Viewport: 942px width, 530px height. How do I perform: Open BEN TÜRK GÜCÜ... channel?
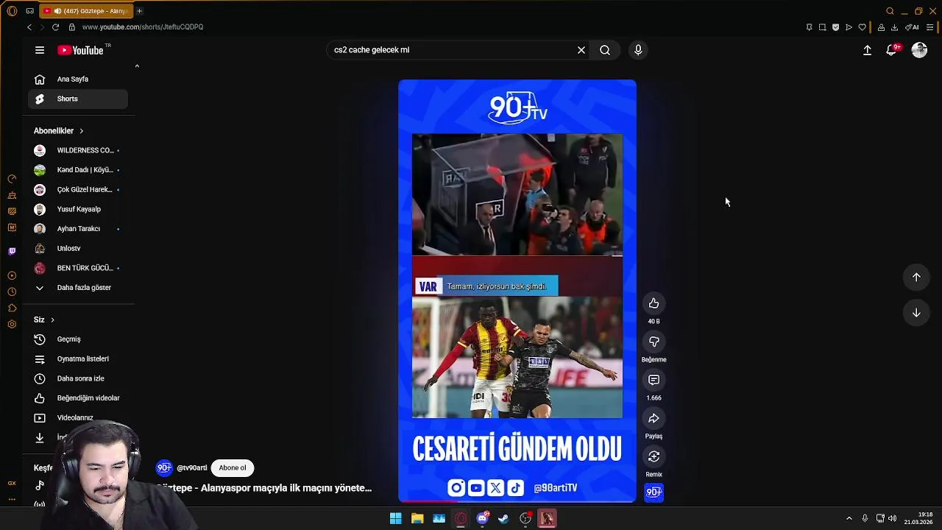[x=78, y=268]
